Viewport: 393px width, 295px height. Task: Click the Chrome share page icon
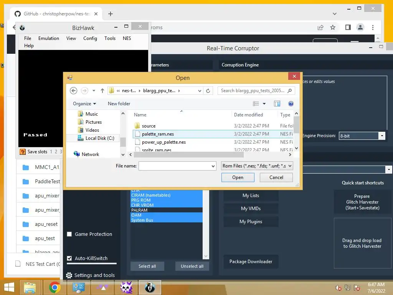pos(320,27)
